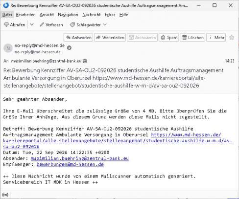Viewport: 239px width, 199px height.
Task: Open the Schlagwörter tag dropdown
Action: pyautogui.click(x=88, y=25)
